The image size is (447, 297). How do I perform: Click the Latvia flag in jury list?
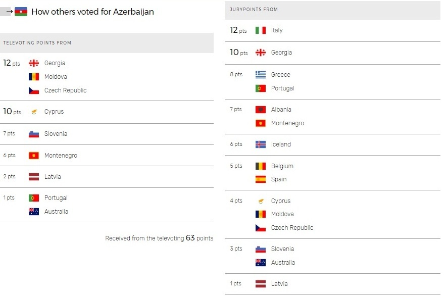261,284
